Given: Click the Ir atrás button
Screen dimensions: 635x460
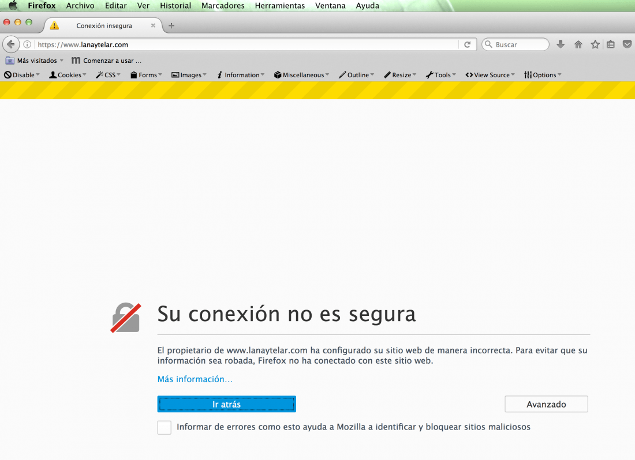Looking at the screenshot, I should (227, 404).
